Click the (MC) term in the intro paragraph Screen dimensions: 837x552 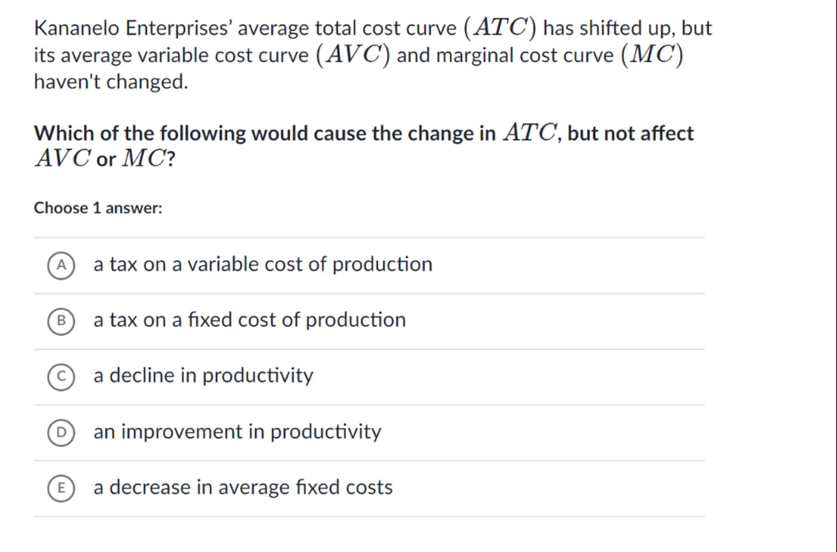click(652, 55)
